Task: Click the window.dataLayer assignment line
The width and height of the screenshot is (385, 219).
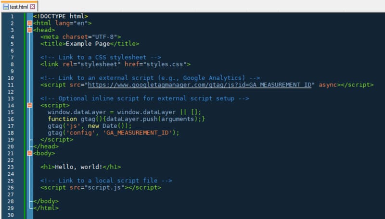Action: pyautogui.click(x=125, y=112)
